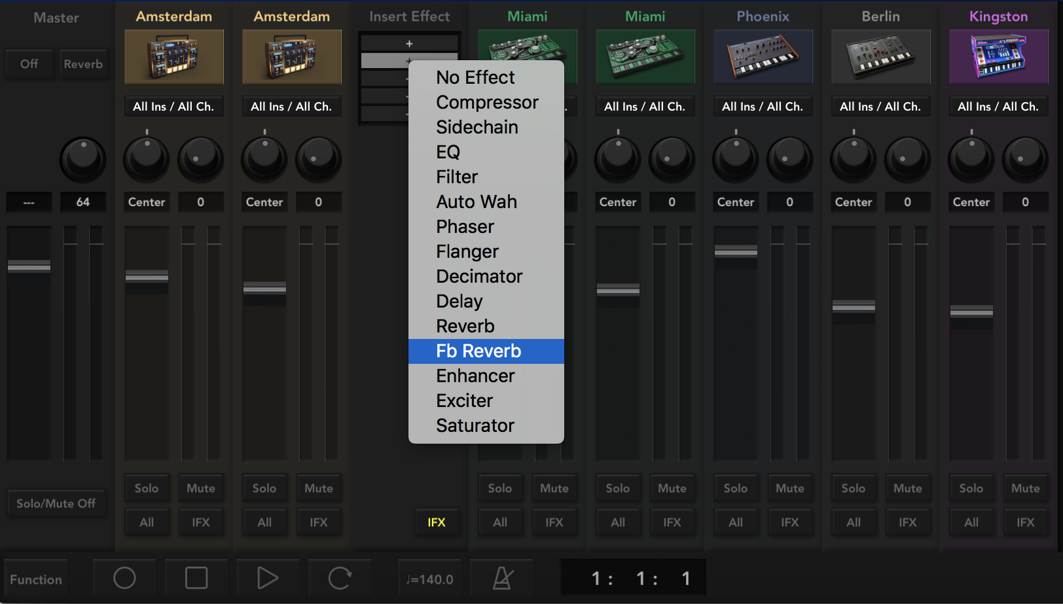Screen dimensions: 1063x604
Task: Click the record circle transport button
Action: pyautogui.click(x=124, y=578)
